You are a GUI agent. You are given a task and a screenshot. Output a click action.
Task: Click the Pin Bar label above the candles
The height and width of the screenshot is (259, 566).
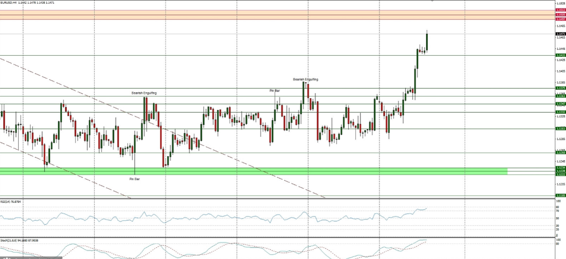coord(275,91)
